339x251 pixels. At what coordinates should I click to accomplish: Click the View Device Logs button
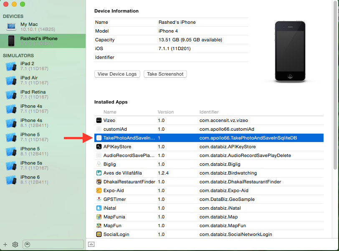point(117,74)
